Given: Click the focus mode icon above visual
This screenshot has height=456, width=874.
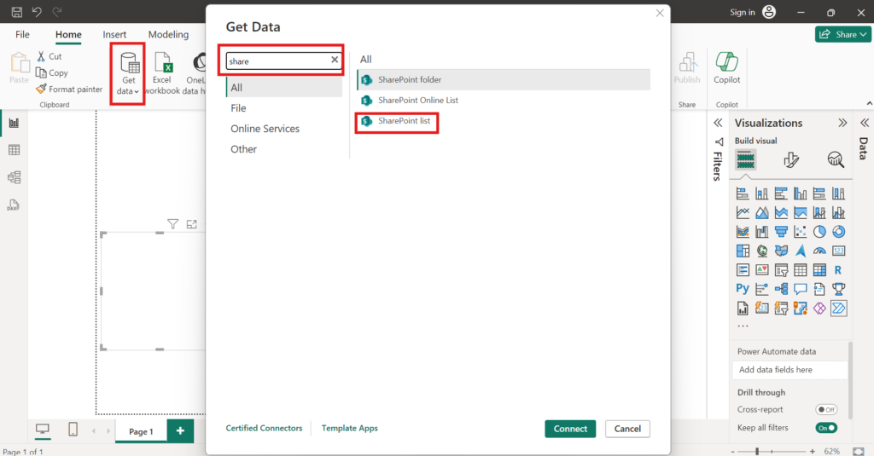Looking at the screenshot, I should [192, 224].
